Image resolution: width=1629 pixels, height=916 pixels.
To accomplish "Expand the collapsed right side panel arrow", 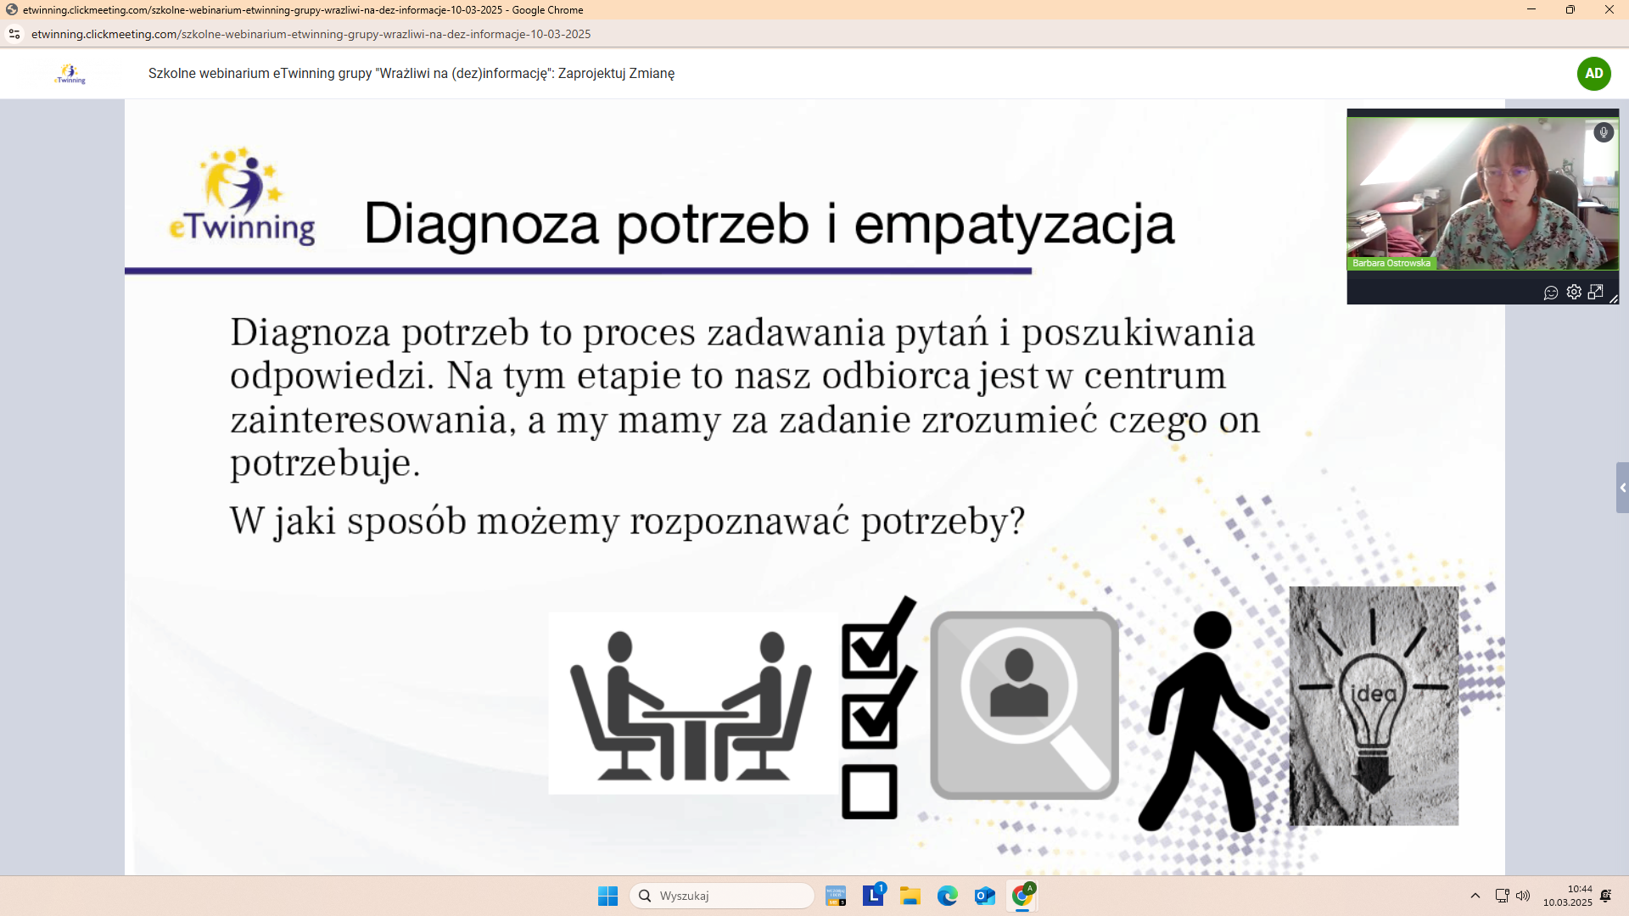I will [1622, 488].
